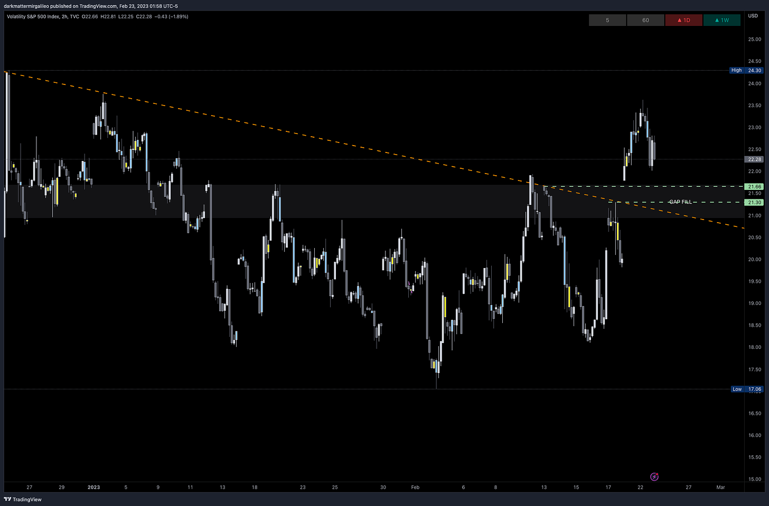The width and height of the screenshot is (769, 506).
Task: Click 15.50 on the price axis
Action: pyautogui.click(x=754, y=457)
